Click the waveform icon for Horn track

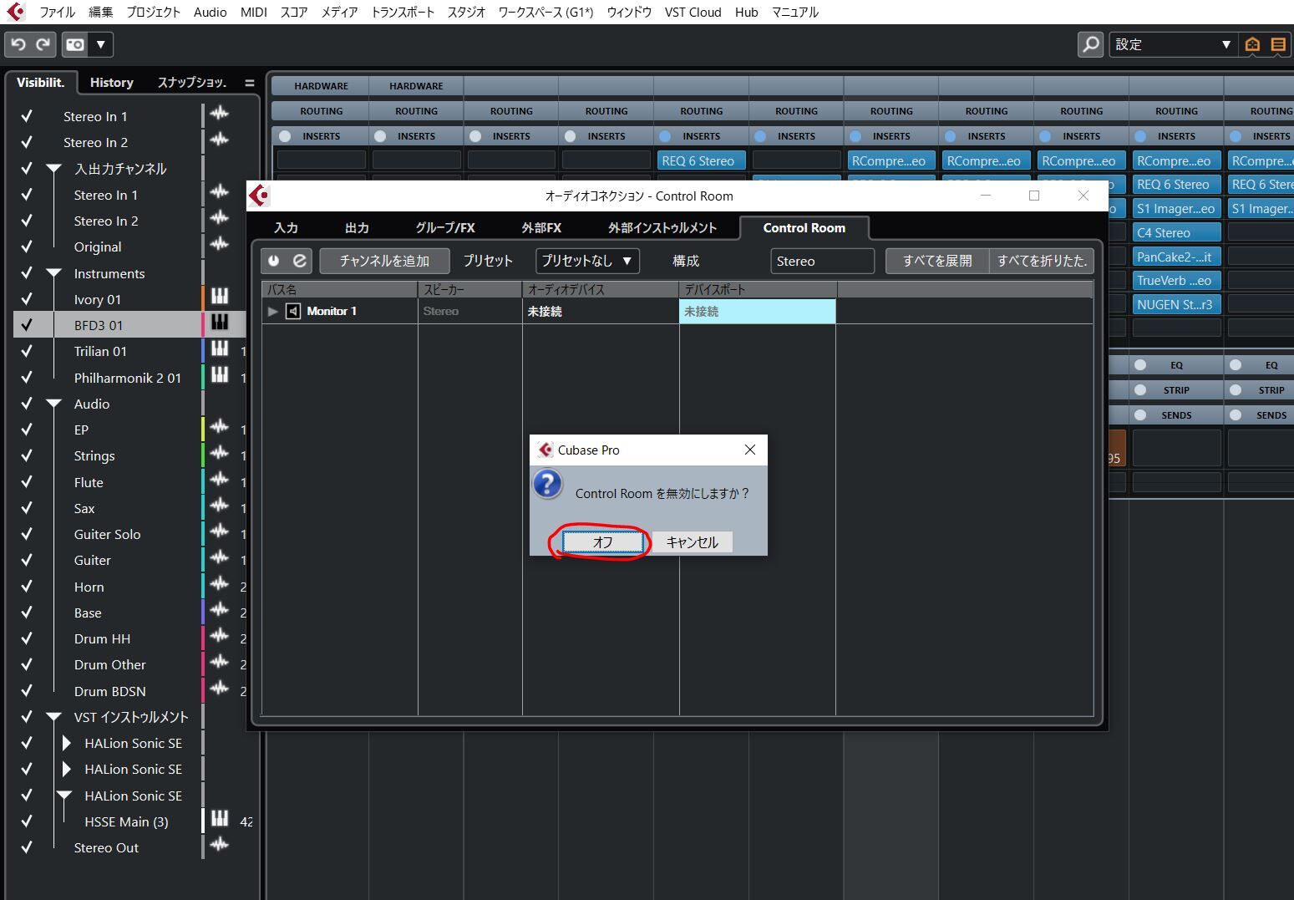click(x=220, y=584)
